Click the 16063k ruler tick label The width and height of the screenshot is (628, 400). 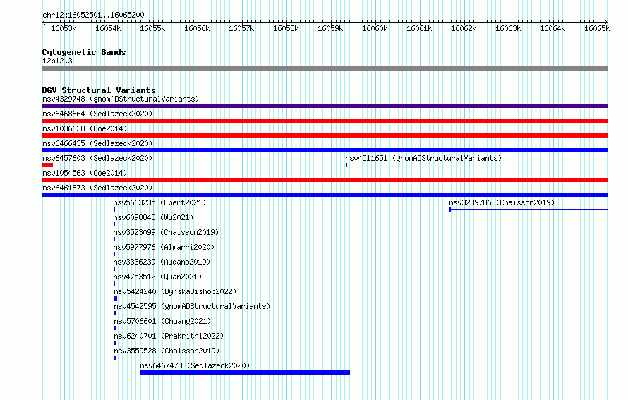(508, 28)
